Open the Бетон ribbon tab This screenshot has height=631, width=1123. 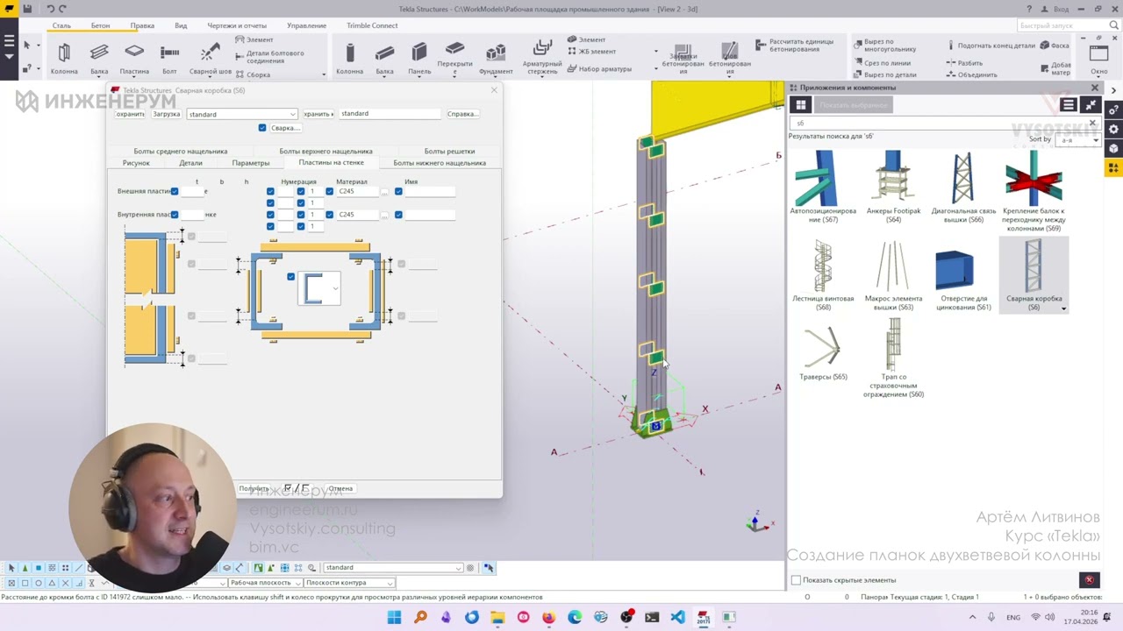click(100, 25)
